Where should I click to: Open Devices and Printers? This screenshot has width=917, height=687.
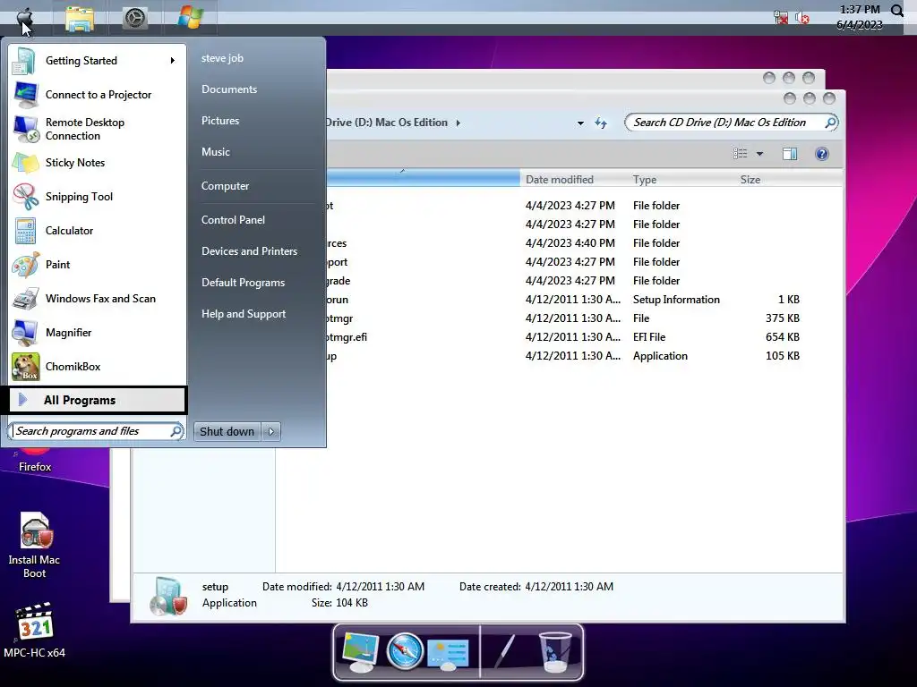coord(250,251)
